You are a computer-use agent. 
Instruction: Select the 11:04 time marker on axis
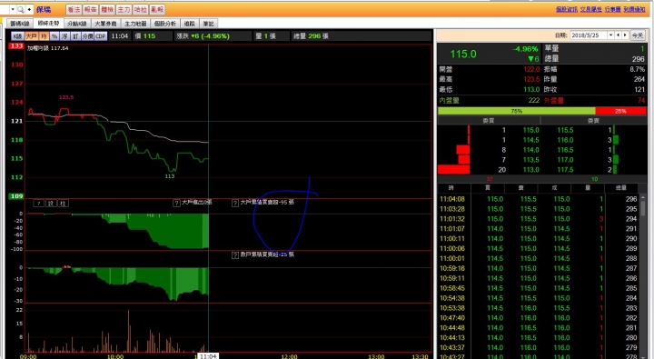point(208,356)
